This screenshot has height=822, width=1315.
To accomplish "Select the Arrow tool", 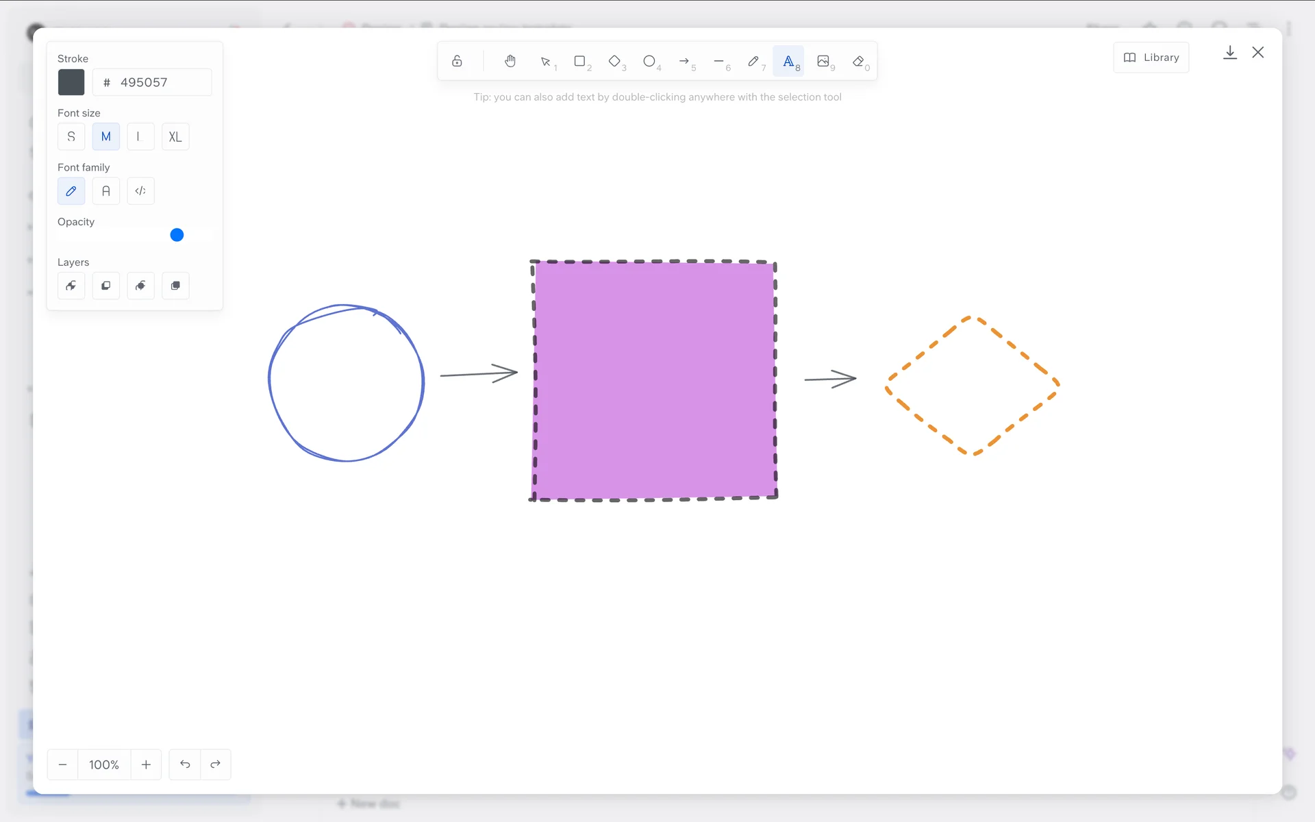I will click(x=684, y=62).
